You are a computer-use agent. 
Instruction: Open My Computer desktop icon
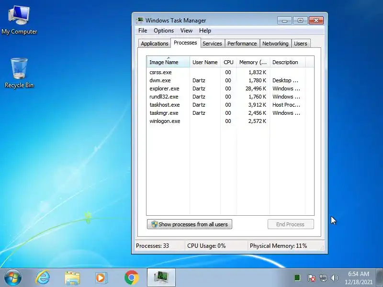tap(19, 21)
